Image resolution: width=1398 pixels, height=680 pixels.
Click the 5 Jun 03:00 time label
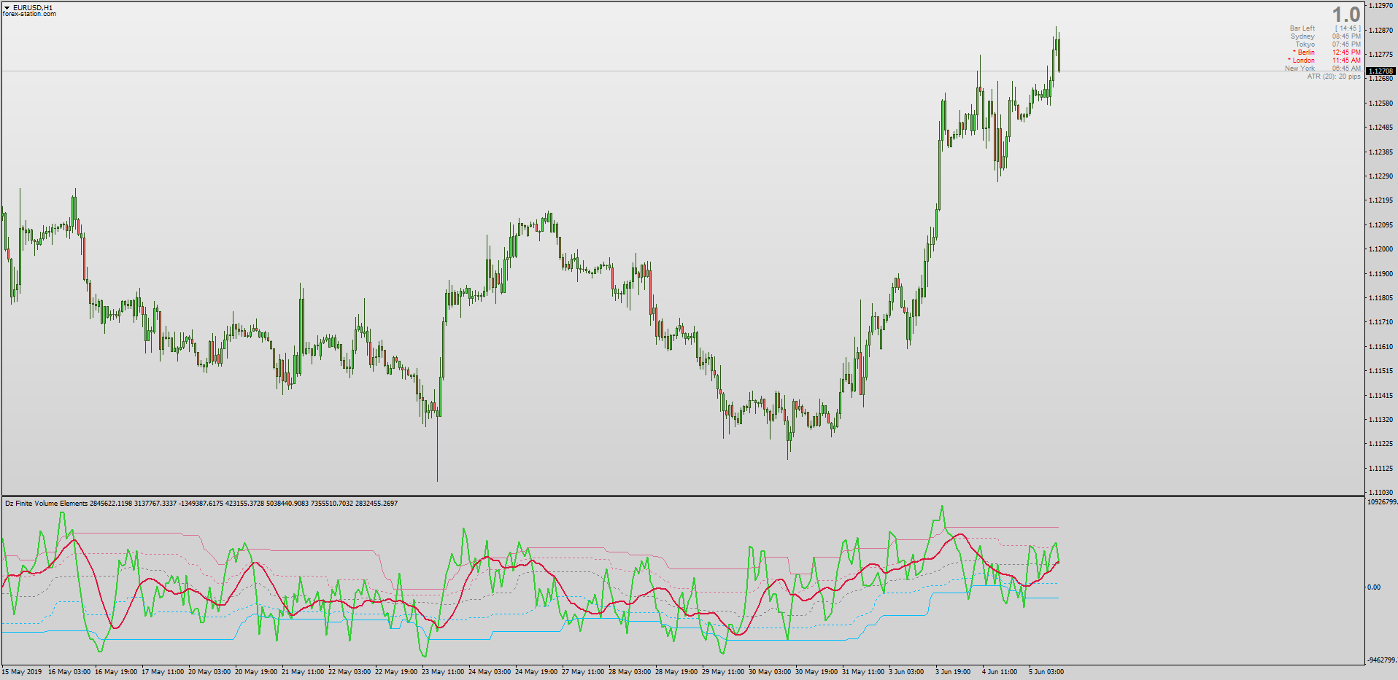[1046, 672]
